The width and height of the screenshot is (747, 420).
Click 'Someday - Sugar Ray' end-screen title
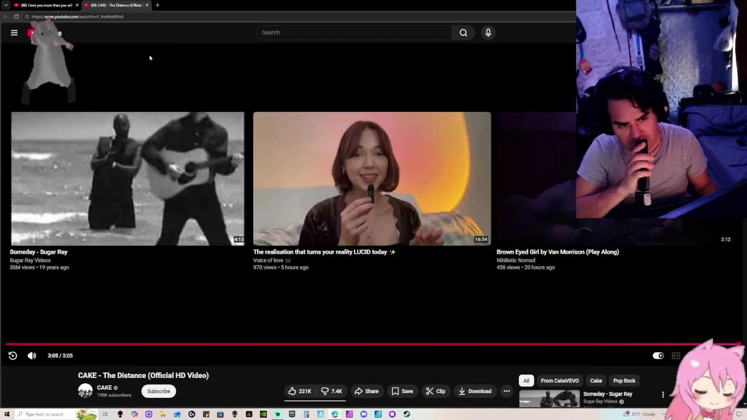(39, 252)
